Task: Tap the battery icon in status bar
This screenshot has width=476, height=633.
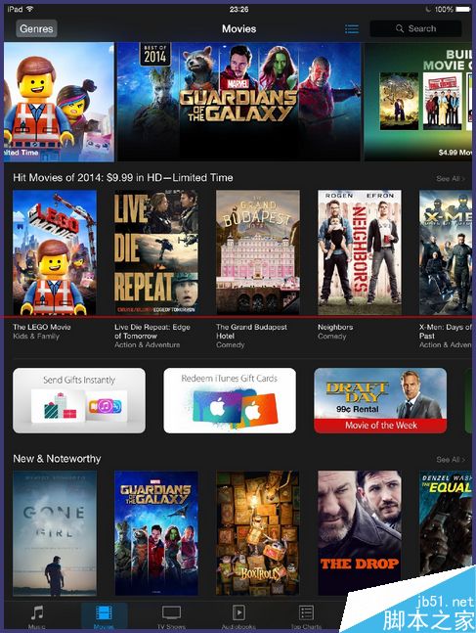Action: pyautogui.click(x=463, y=9)
